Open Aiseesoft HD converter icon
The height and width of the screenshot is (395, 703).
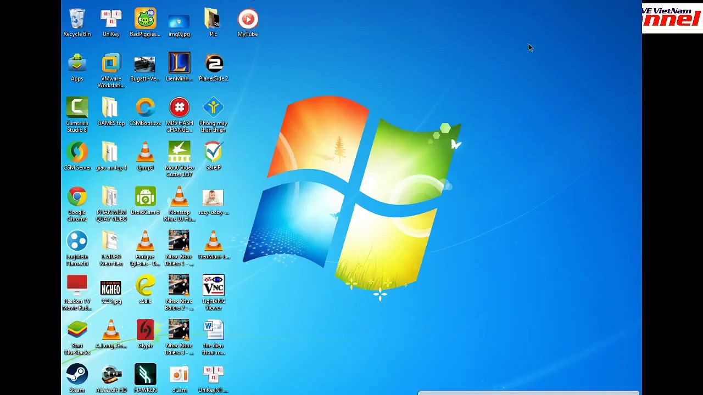[111, 378]
